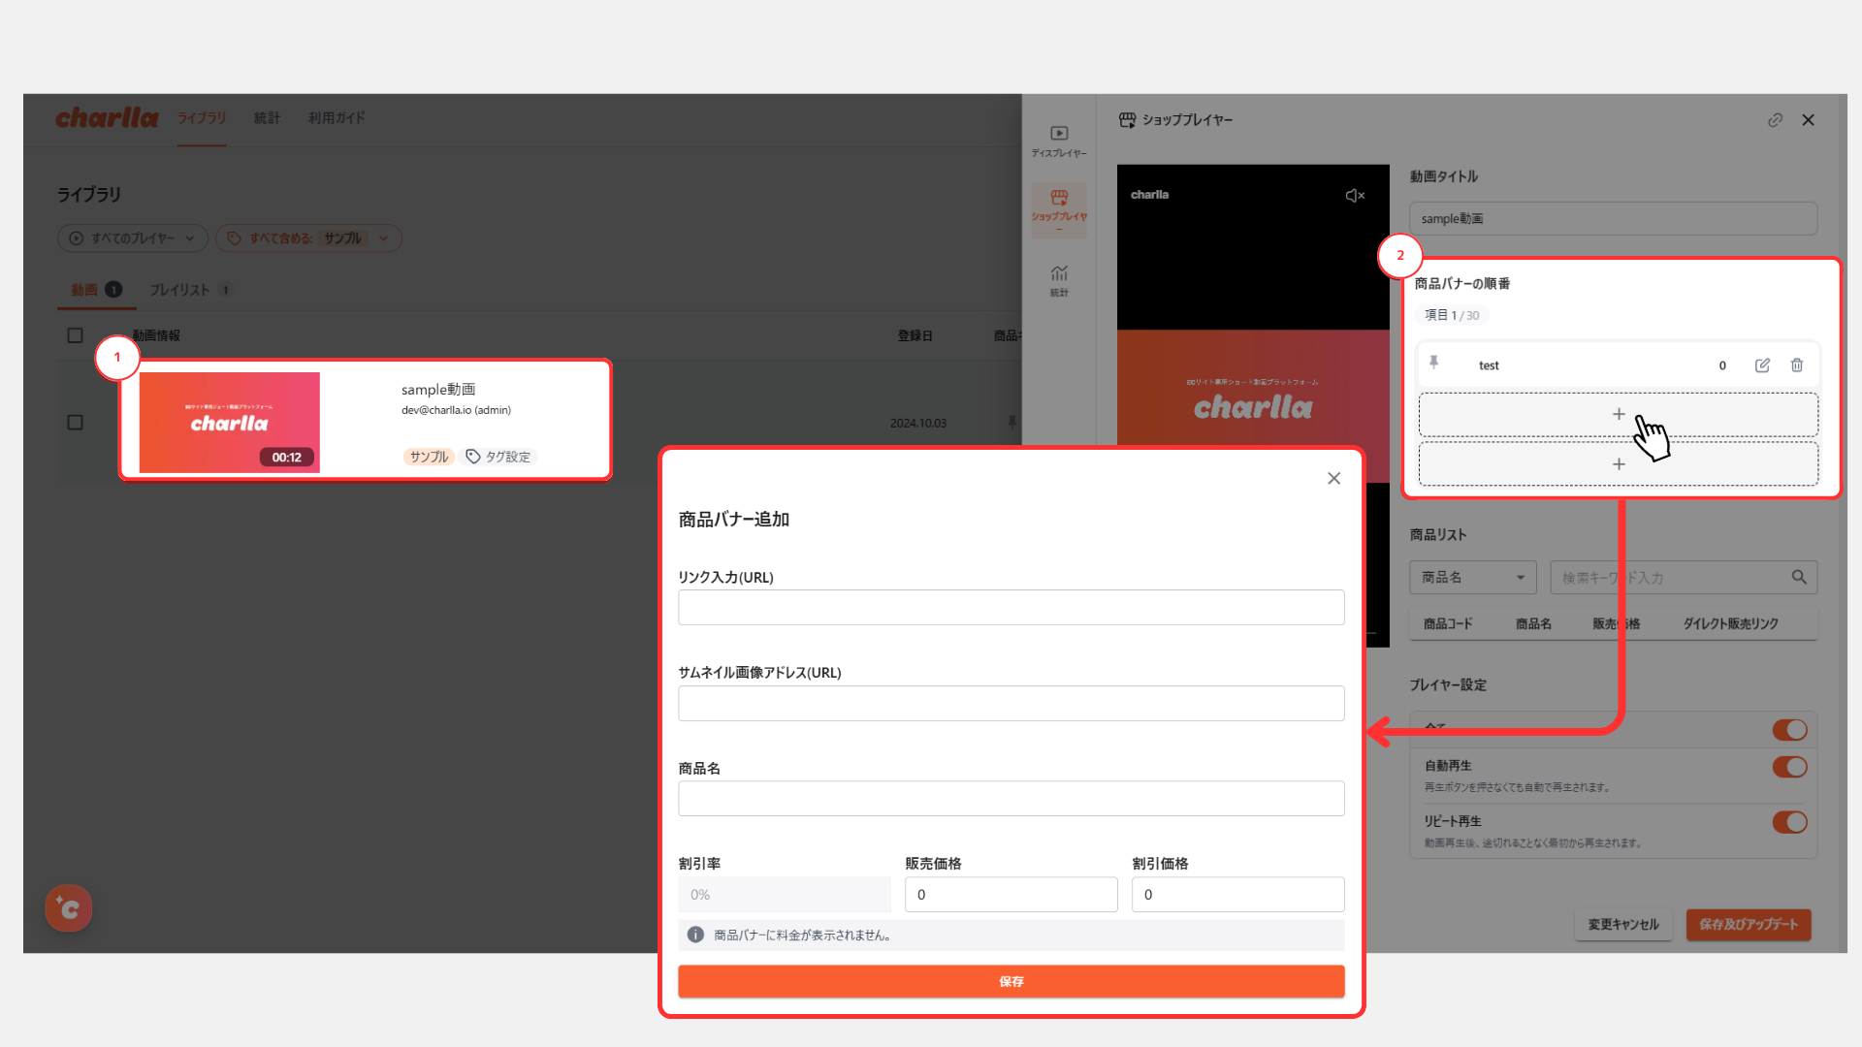The width and height of the screenshot is (1862, 1047).
Task: Edit the 動画タイトル input field
Action: [x=1613, y=219]
